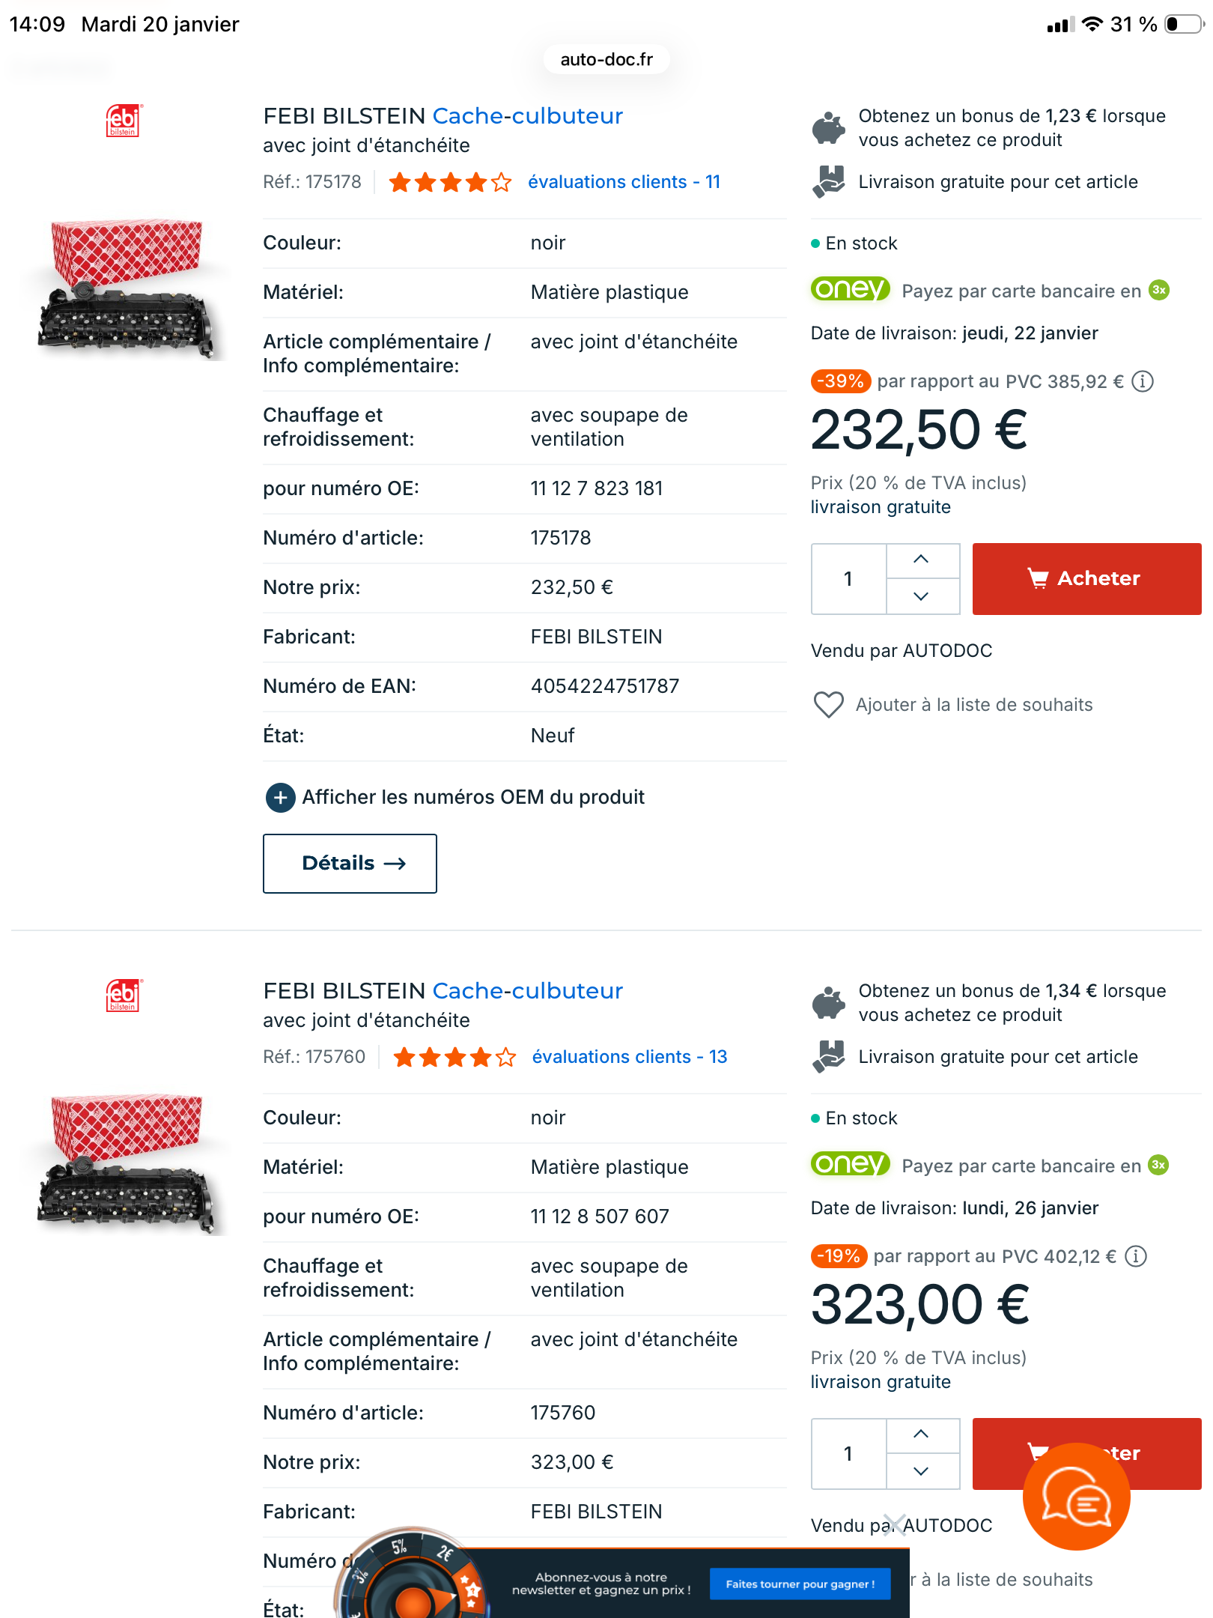Image resolution: width=1213 pixels, height=1618 pixels.
Task: Tap the live chat bubble icon
Action: [x=1076, y=1497]
